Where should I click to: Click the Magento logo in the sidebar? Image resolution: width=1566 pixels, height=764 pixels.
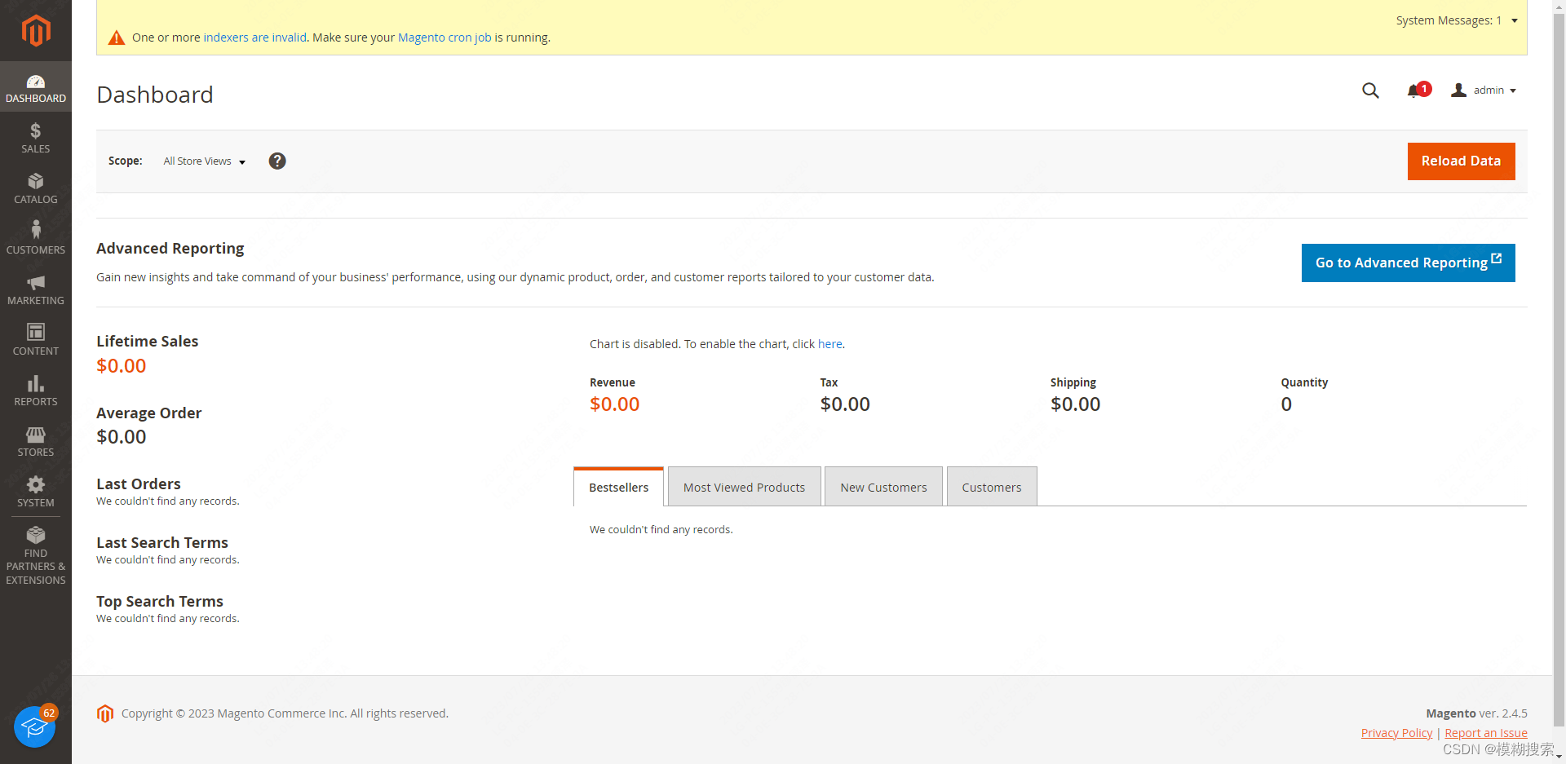click(x=36, y=31)
